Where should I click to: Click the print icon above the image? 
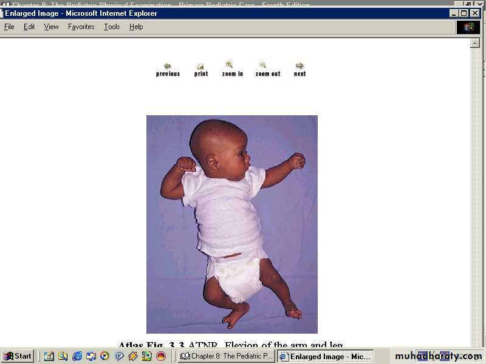200,66
